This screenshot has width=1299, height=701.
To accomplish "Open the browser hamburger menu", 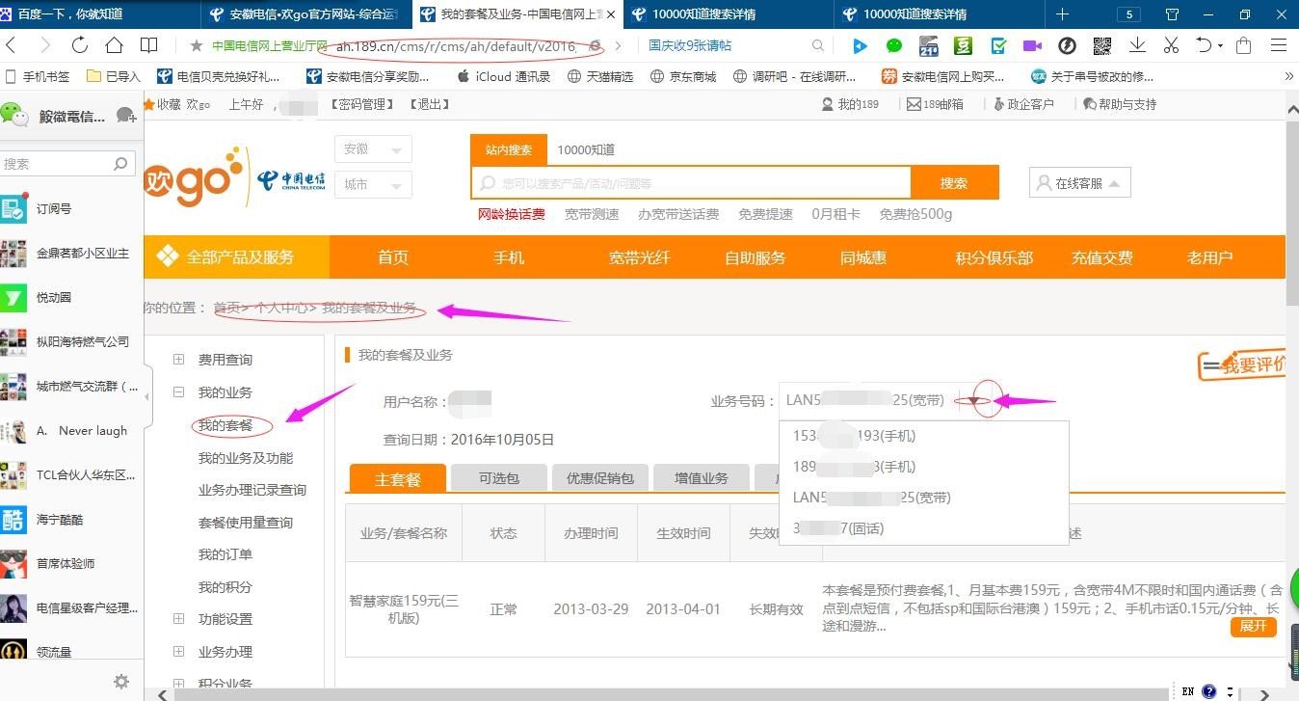I will pyautogui.click(x=1278, y=45).
